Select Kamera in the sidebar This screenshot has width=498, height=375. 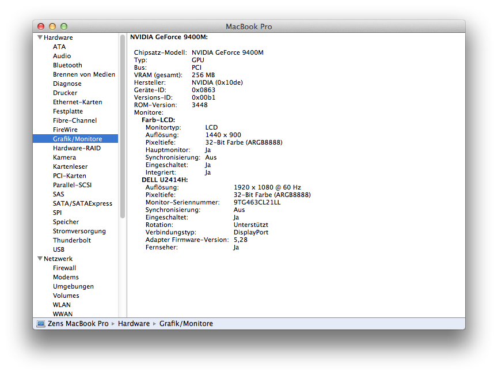point(64,157)
